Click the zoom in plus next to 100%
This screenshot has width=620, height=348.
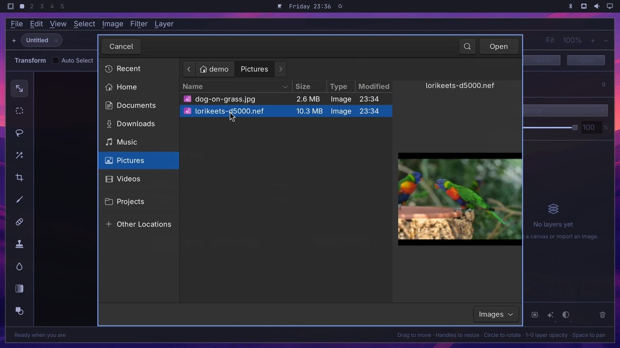(x=593, y=40)
